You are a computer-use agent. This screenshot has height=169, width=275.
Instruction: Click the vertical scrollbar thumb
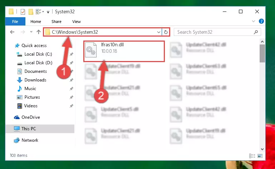tap(262, 53)
